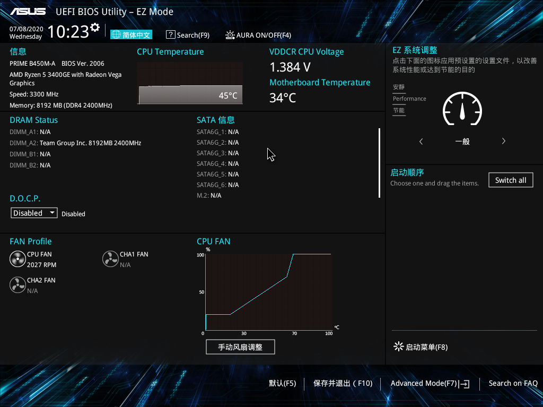Select the Performance tuning mode
The image size is (543, 407).
click(409, 99)
